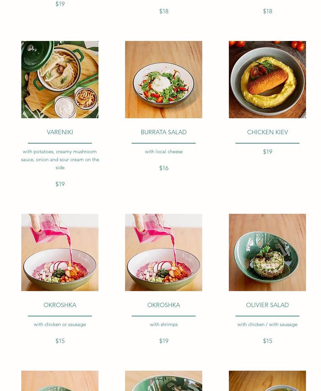The image size is (321, 391).
Task: Click the BURRATA SALAD title
Action: [164, 132]
